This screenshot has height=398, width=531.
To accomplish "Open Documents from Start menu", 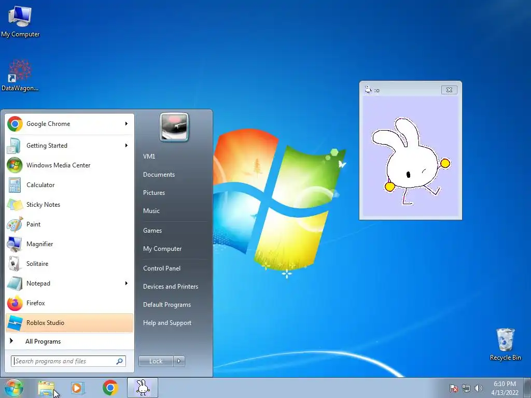I will (159, 175).
